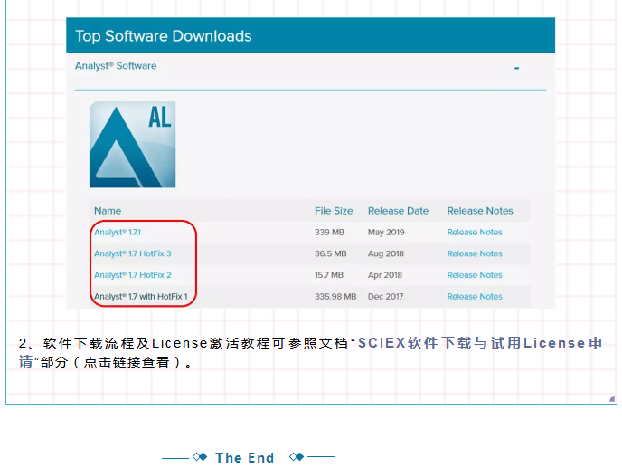The height and width of the screenshot is (468, 622).
Task: Click the 335.98 MB file size
Action: [335, 297]
